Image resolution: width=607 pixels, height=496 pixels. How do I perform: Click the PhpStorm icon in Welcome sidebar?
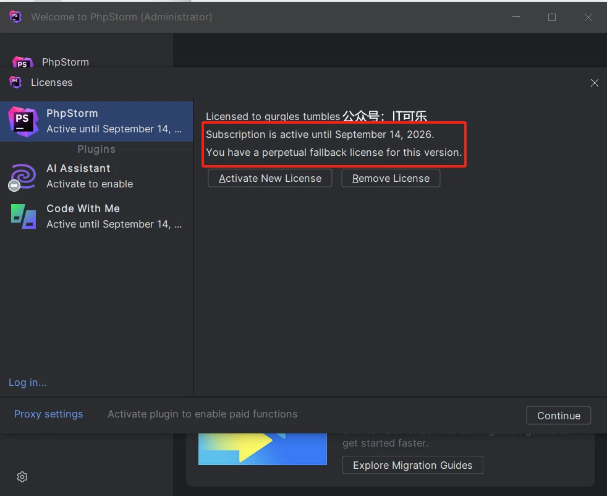click(23, 62)
